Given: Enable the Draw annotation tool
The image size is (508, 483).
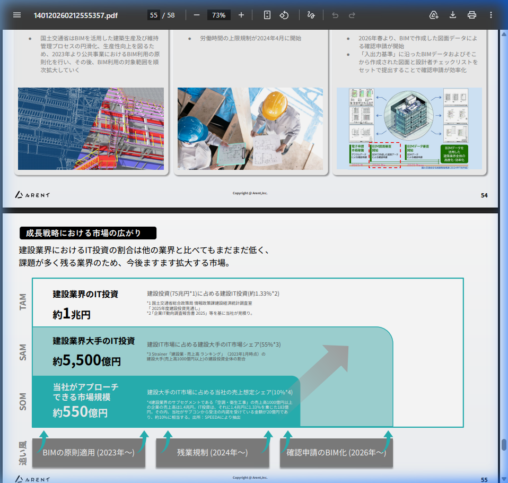Looking at the screenshot, I should coord(312,15).
